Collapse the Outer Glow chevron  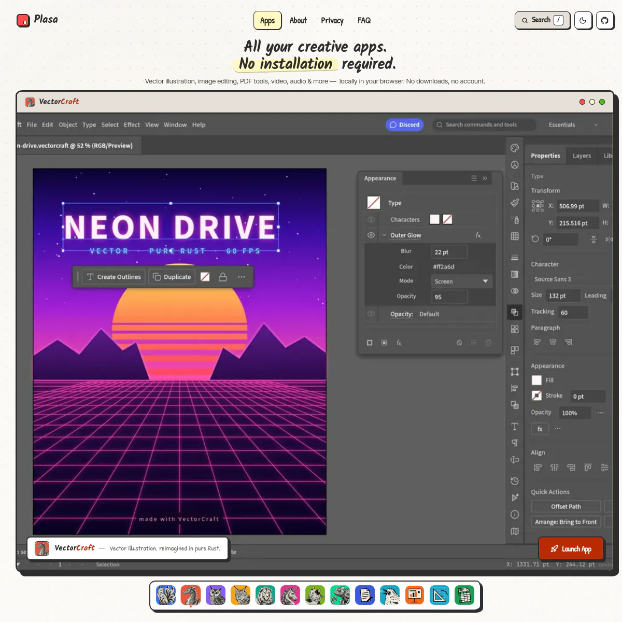(384, 235)
